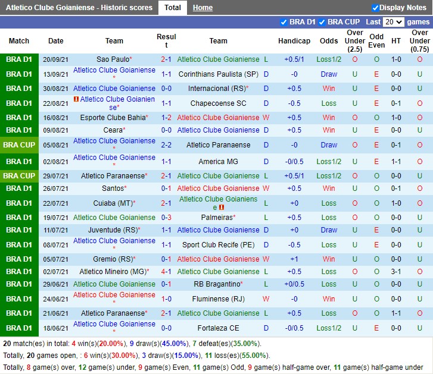This screenshot has width=433, height=374.
Task: Open the Sao Paulo team link
Action: pos(113,59)
